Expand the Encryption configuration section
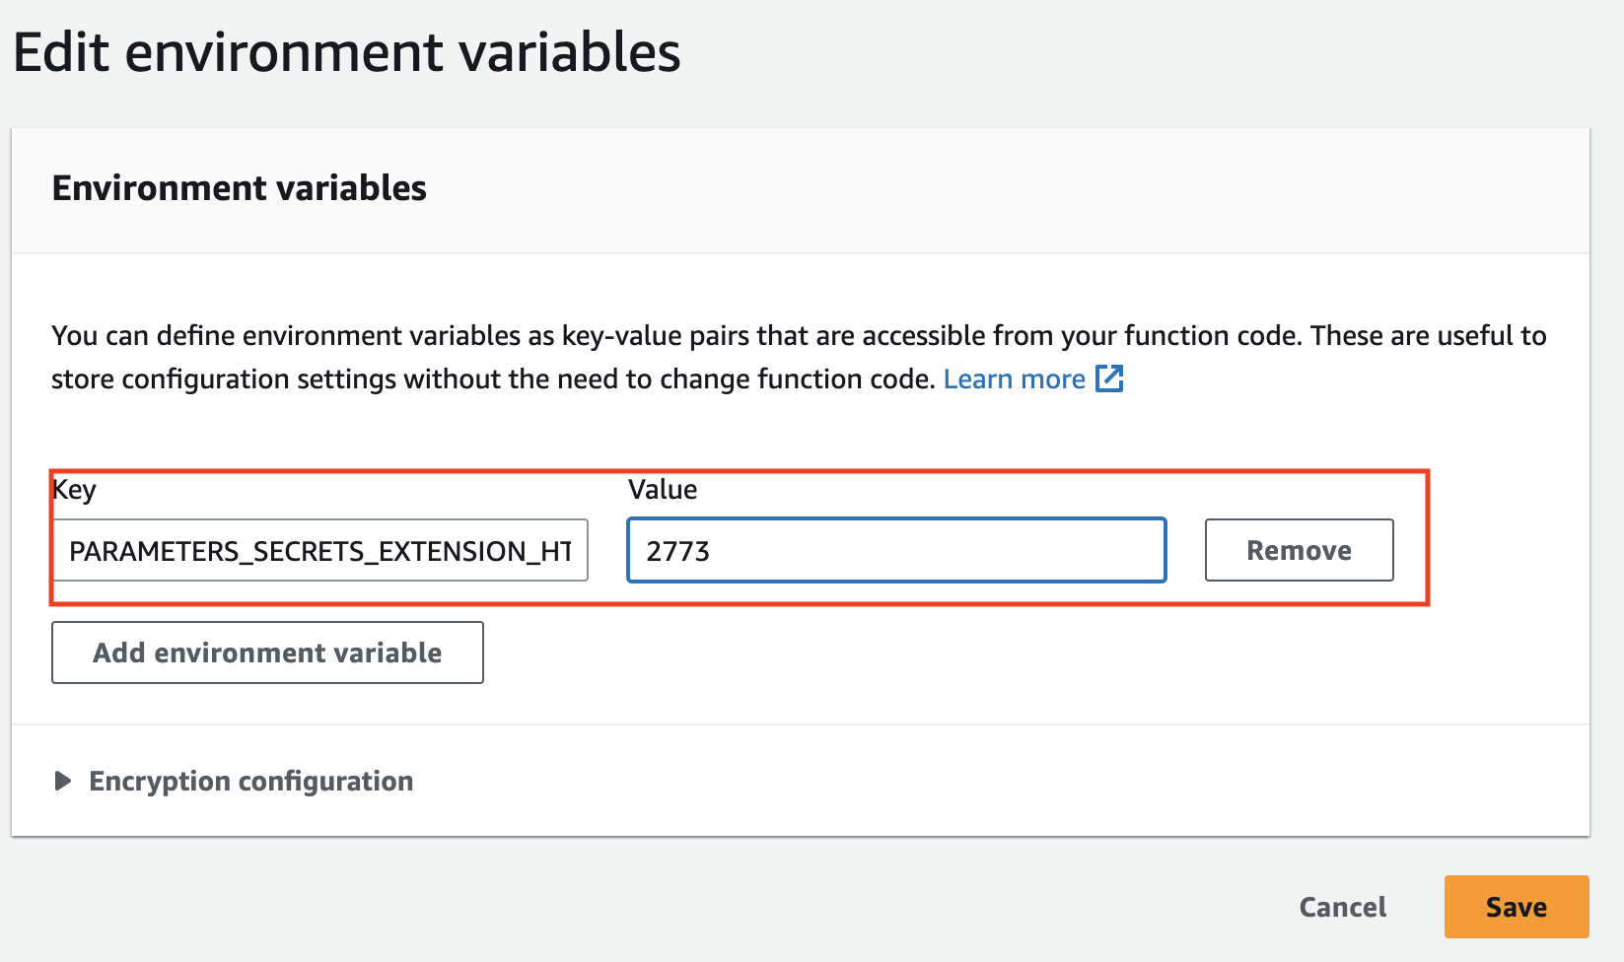Viewport: 1624px width, 962px height. click(234, 781)
